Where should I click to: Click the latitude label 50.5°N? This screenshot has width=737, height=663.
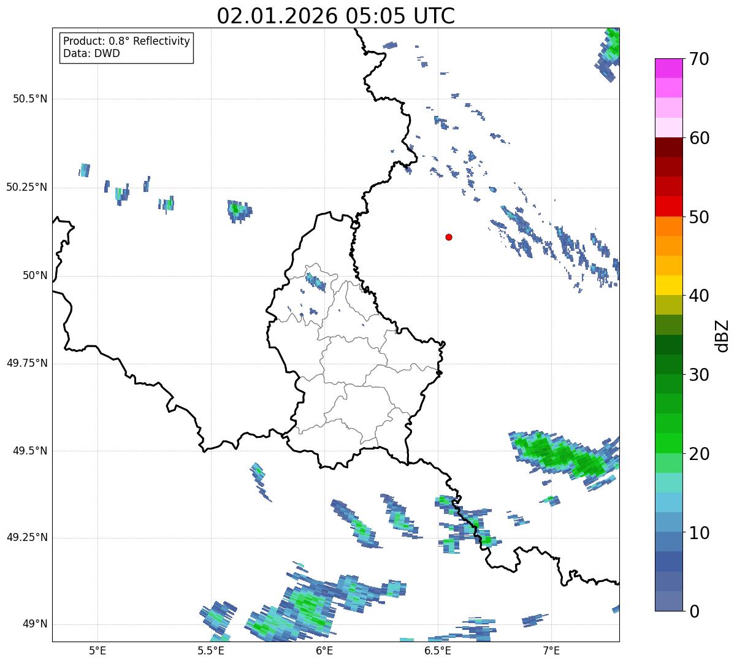pos(30,99)
